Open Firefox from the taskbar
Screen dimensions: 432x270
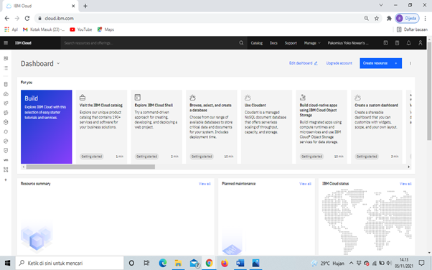click(225, 263)
